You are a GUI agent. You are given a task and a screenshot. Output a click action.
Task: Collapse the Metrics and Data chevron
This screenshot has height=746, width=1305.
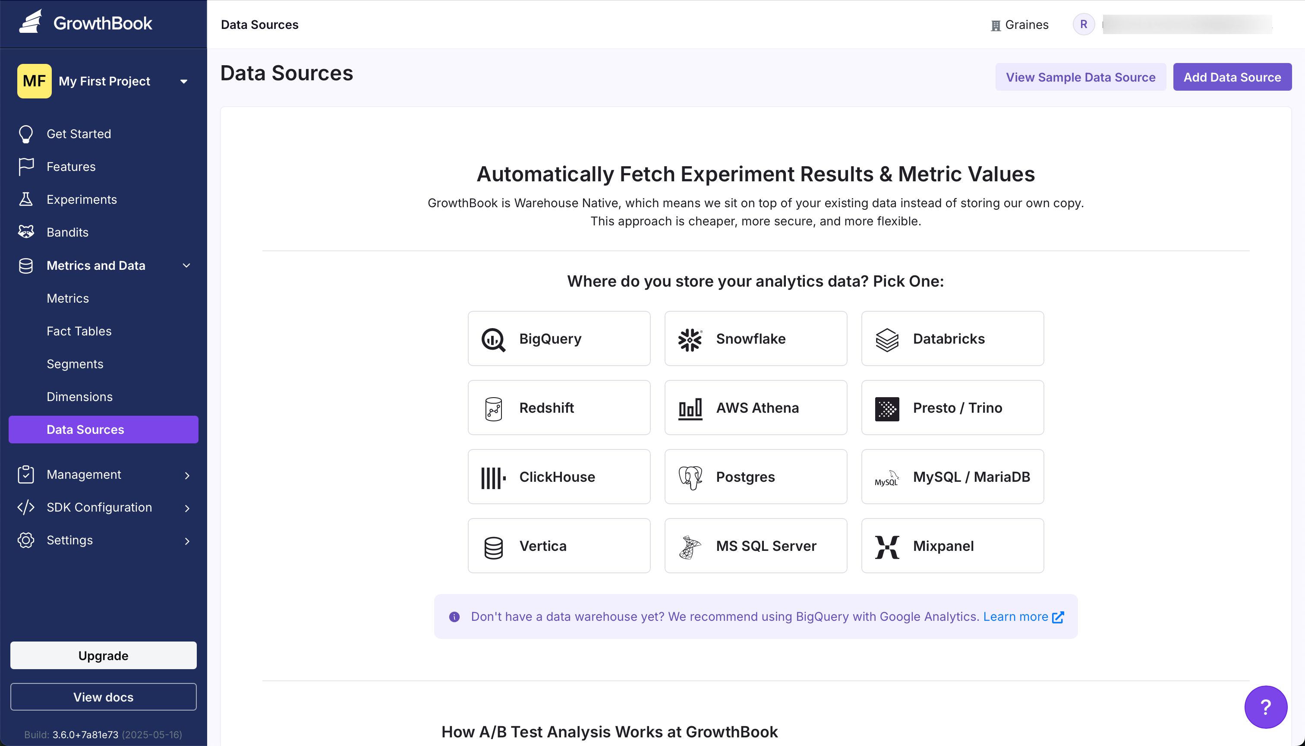point(186,266)
